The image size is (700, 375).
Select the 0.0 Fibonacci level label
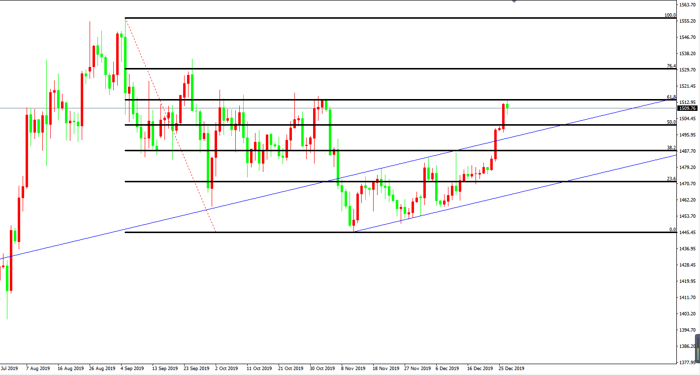click(672, 230)
